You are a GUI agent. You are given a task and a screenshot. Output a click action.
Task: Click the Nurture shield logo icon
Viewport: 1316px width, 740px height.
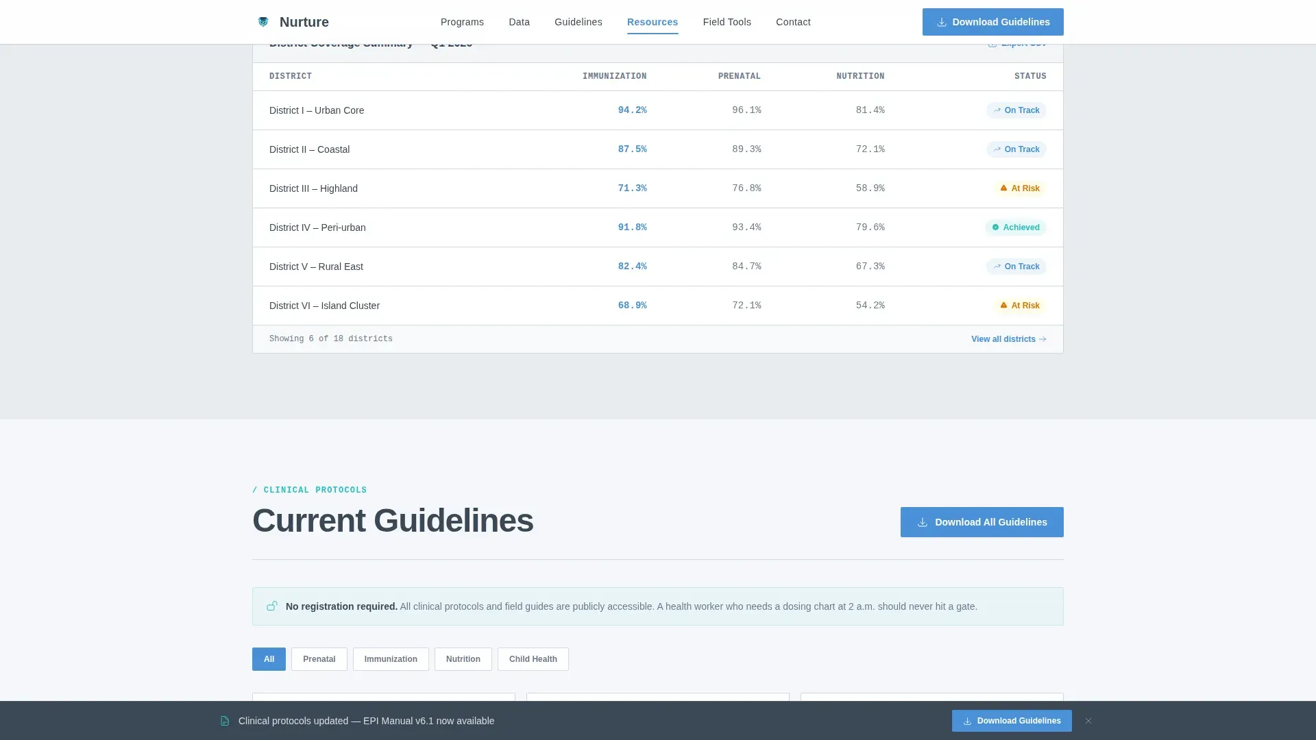pos(263,22)
